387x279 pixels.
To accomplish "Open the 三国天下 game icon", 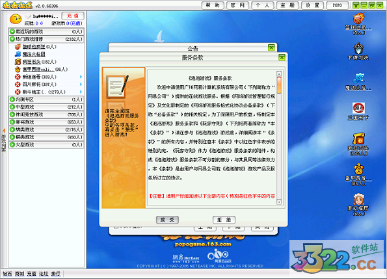I will [358, 108].
